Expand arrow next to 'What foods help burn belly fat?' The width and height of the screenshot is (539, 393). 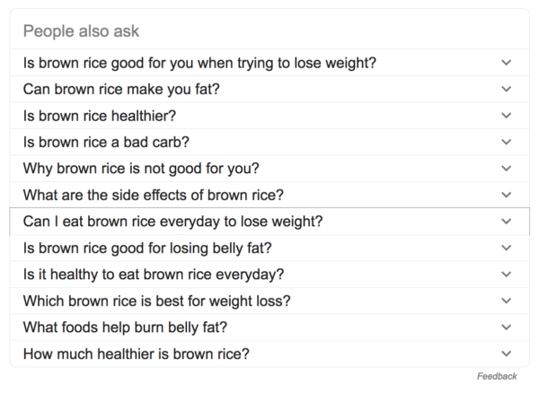point(506,327)
